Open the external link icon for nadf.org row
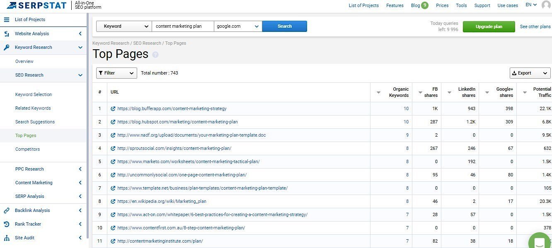 [x=113, y=135]
